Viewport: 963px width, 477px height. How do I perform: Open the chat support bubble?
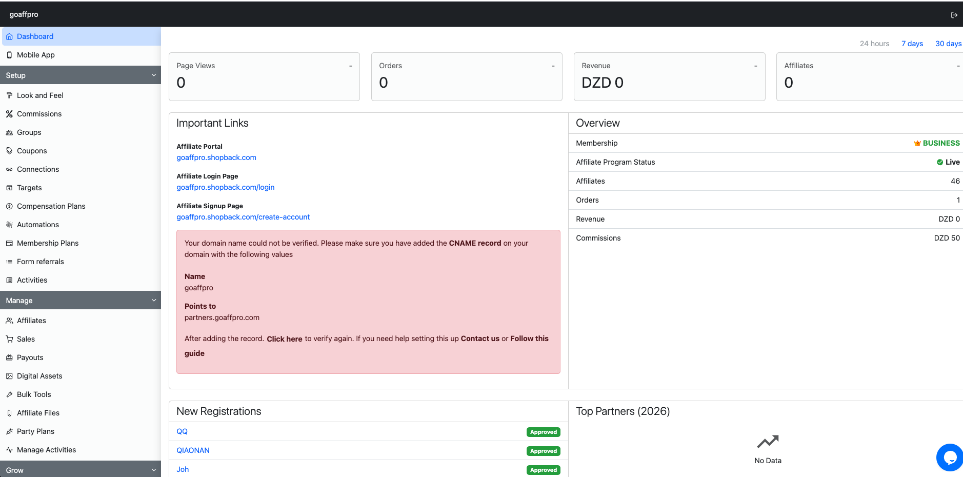950,457
